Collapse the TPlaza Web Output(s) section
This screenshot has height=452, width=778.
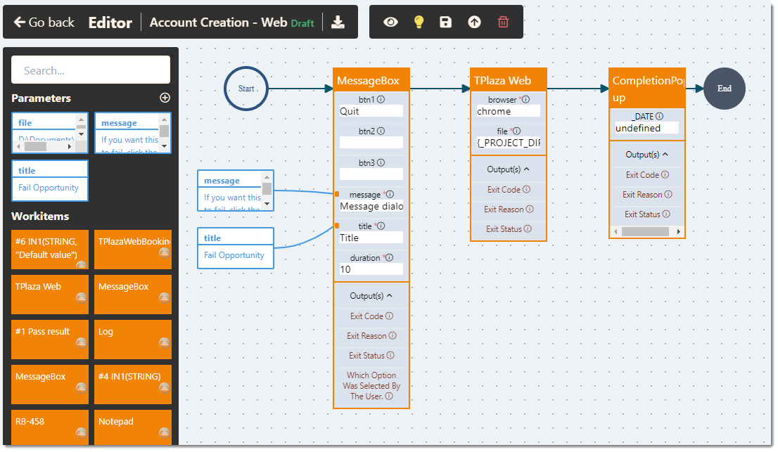[x=508, y=169]
